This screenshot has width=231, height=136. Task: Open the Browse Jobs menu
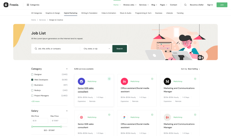point(129,5)
